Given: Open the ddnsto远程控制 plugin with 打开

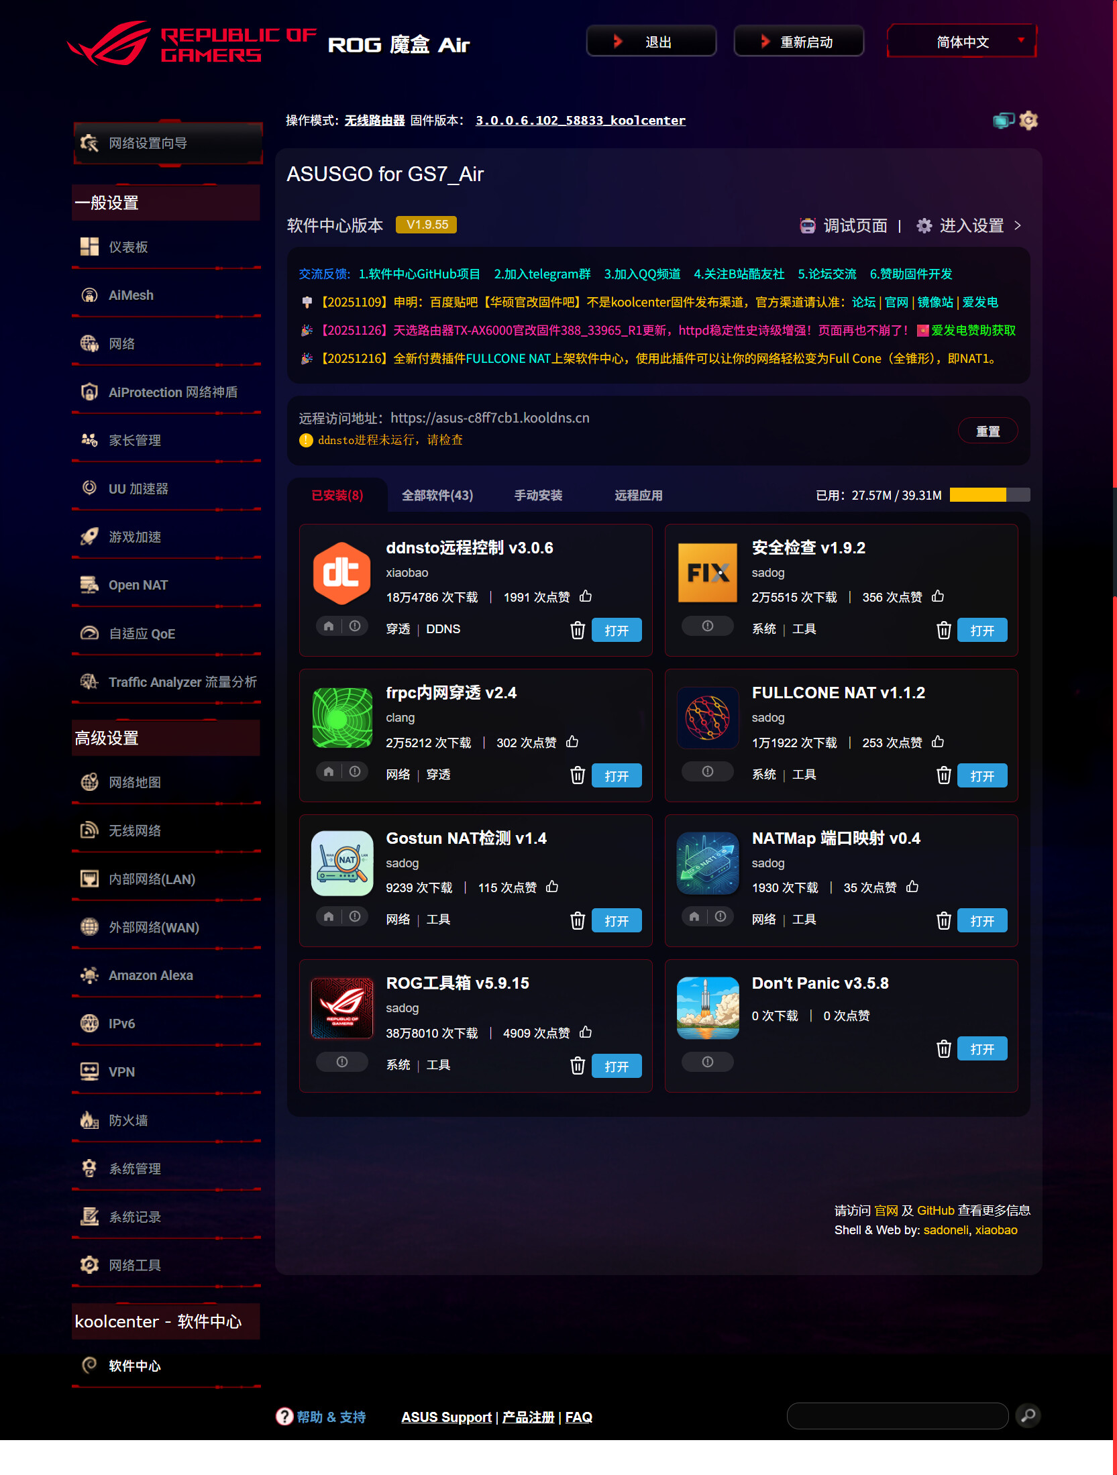Looking at the screenshot, I should coord(617,630).
